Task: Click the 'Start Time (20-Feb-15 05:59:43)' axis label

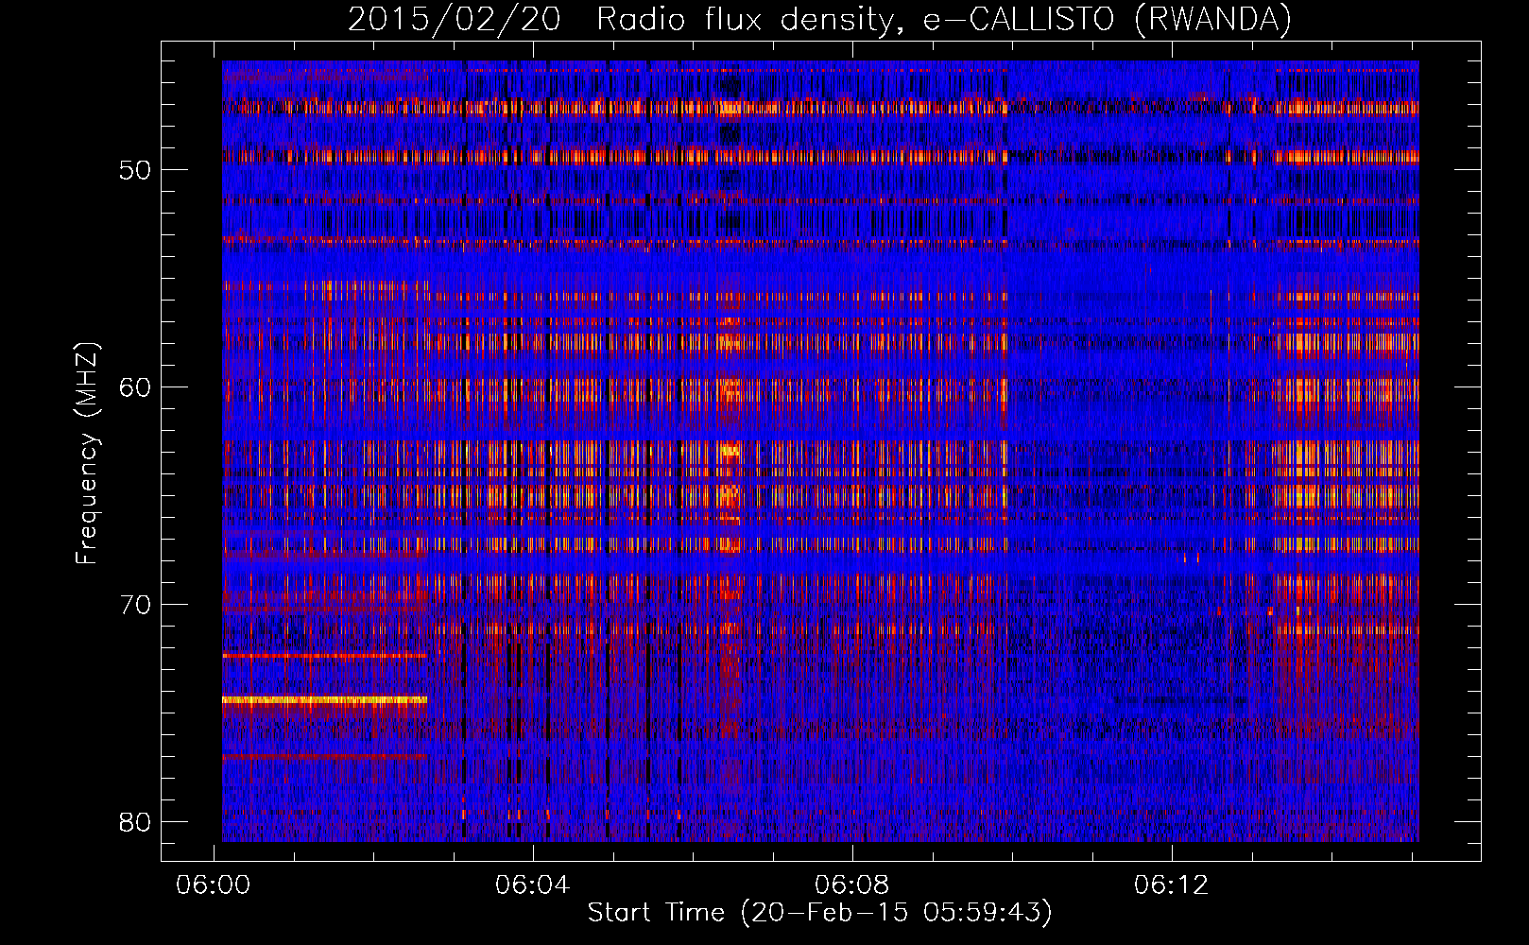Action: (819, 912)
